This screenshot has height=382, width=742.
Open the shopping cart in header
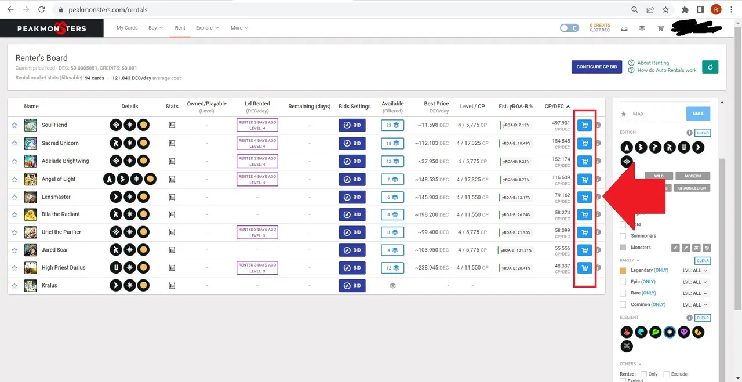click(660, 28)
